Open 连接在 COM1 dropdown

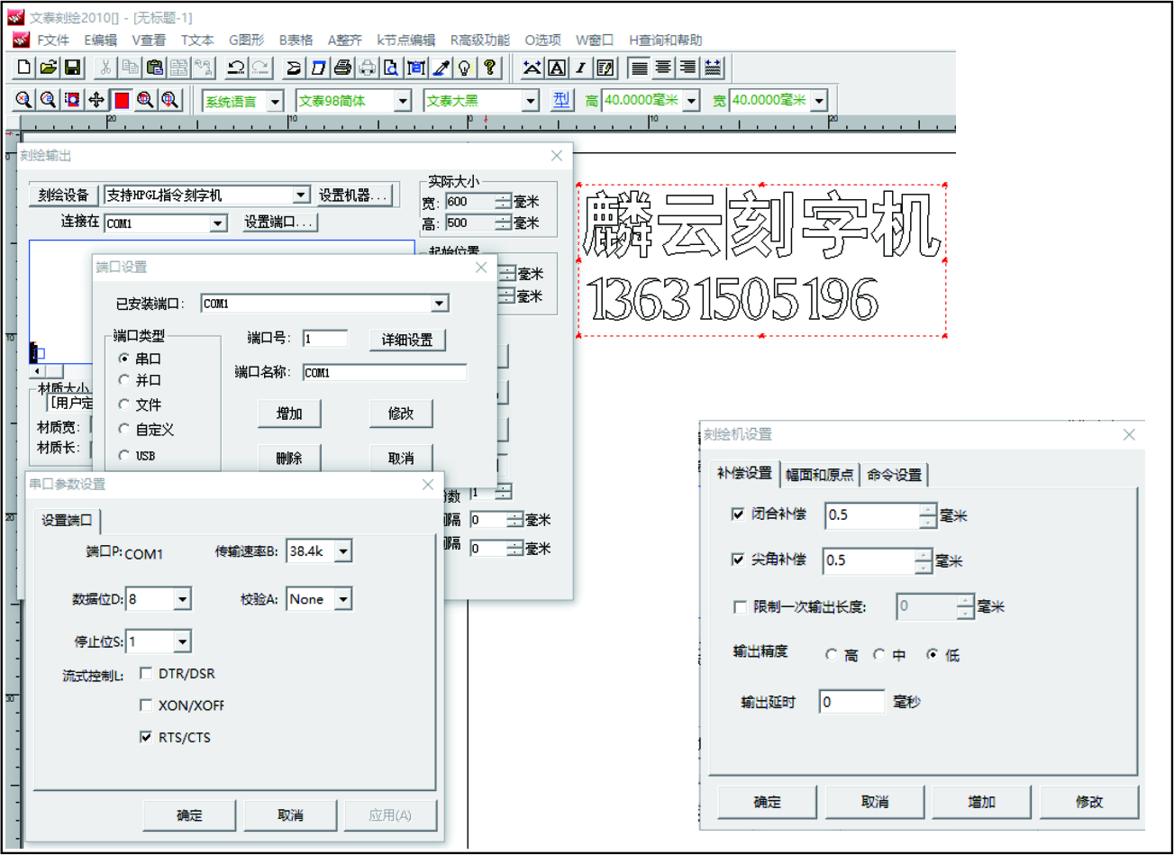click(x=218, y=223)
